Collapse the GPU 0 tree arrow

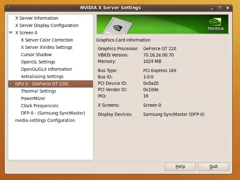(x=11, y=84)
